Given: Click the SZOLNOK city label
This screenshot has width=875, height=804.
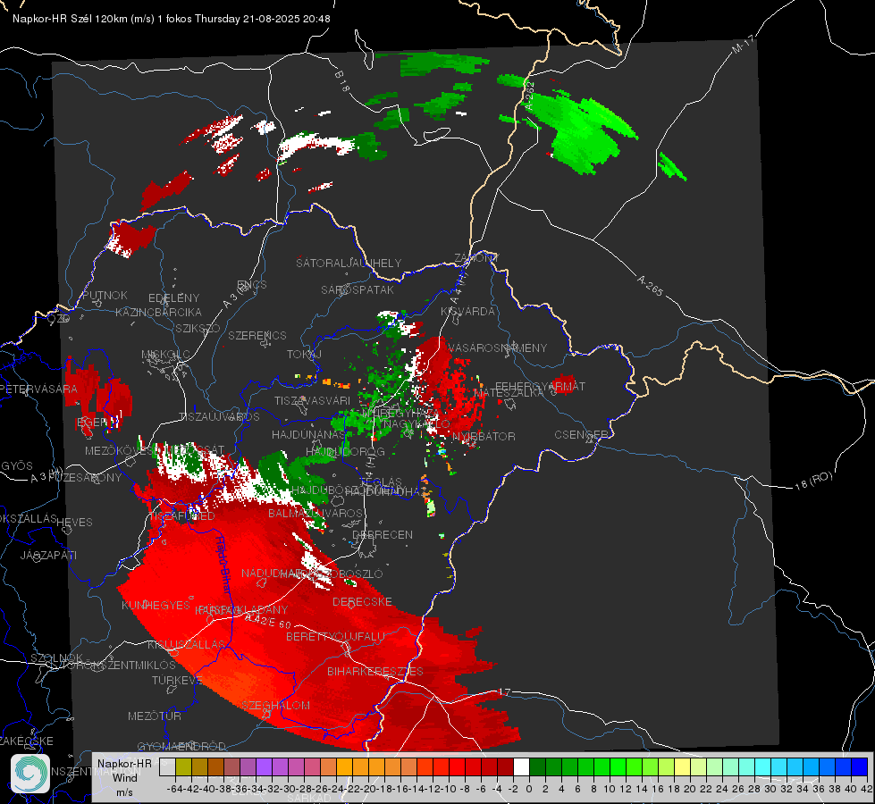Looking at the screenshot, I should [x=56, y=657].
